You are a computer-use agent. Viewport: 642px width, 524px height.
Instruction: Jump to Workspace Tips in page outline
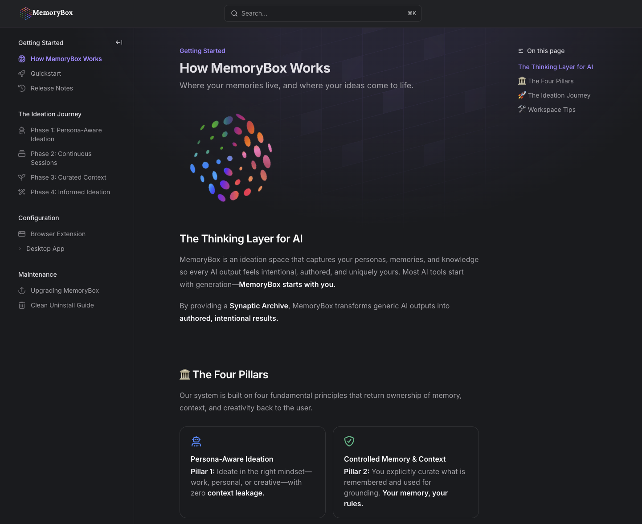(552, 110)
